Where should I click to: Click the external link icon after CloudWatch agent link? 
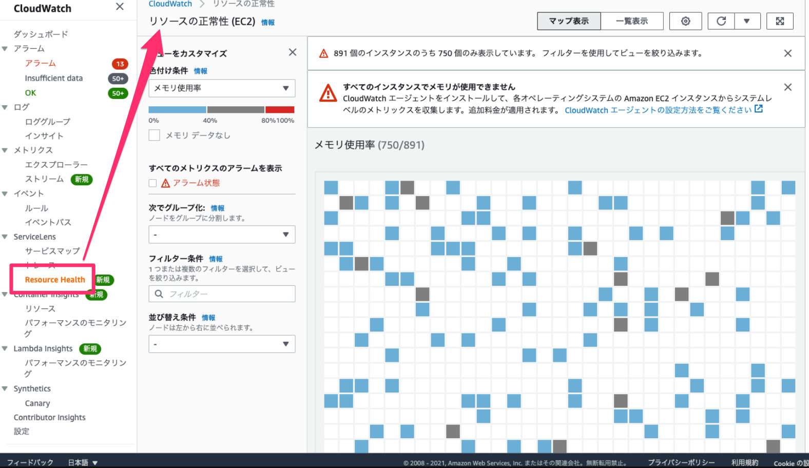[759, 109]
